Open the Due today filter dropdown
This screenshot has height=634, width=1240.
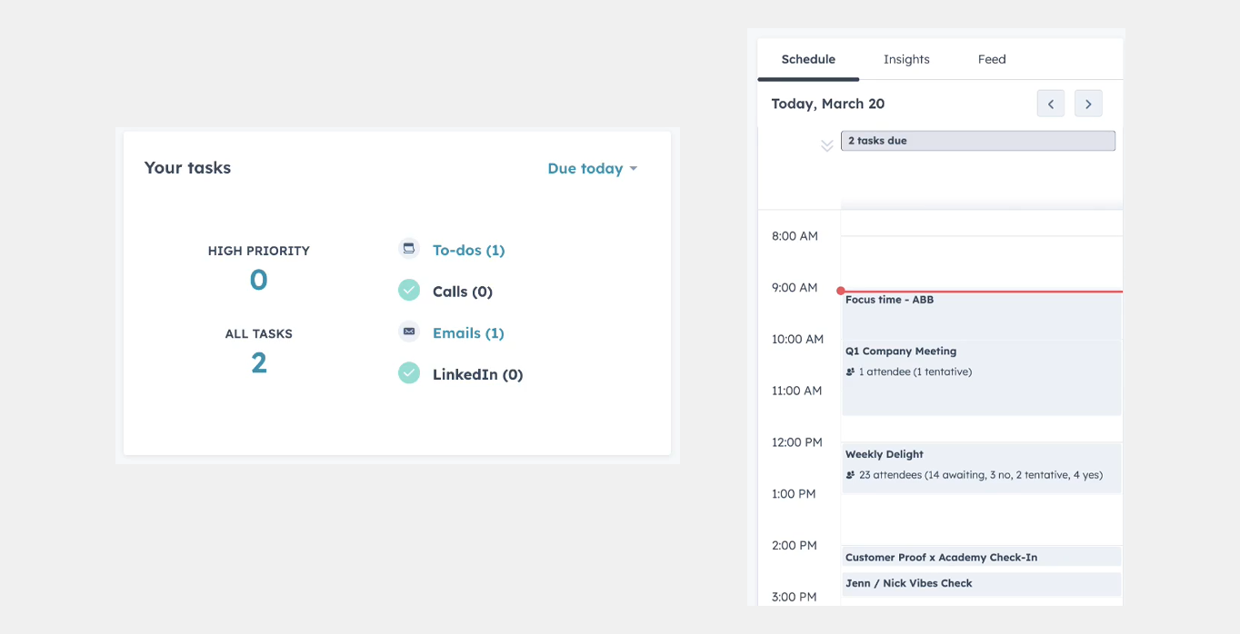click(592, 168)
